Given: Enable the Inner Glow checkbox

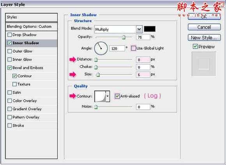Looking at the screenshot, I should [9, 59].
